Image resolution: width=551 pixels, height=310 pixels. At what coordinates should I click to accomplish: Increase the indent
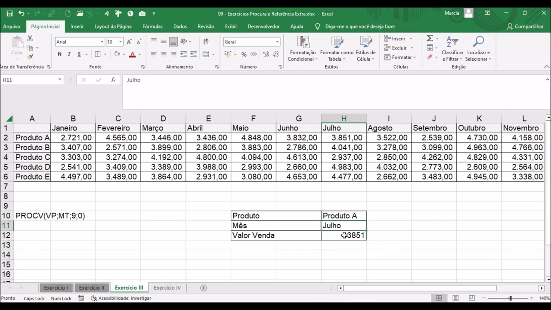[193, 54]
